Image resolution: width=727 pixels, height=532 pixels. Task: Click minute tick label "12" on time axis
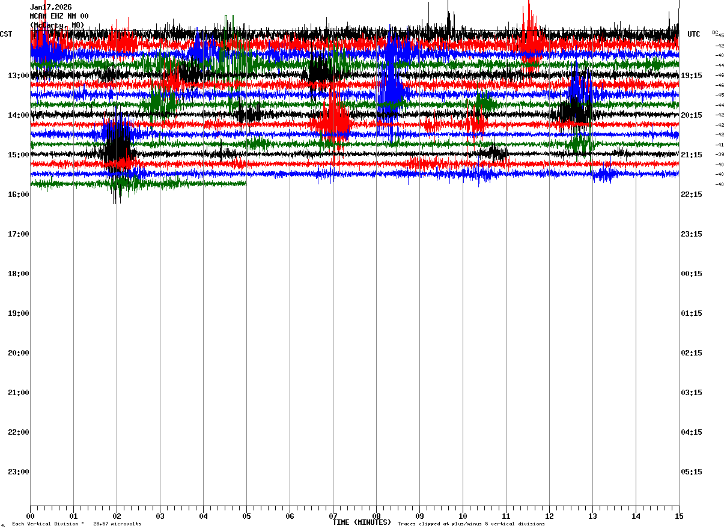pos(549,516)
